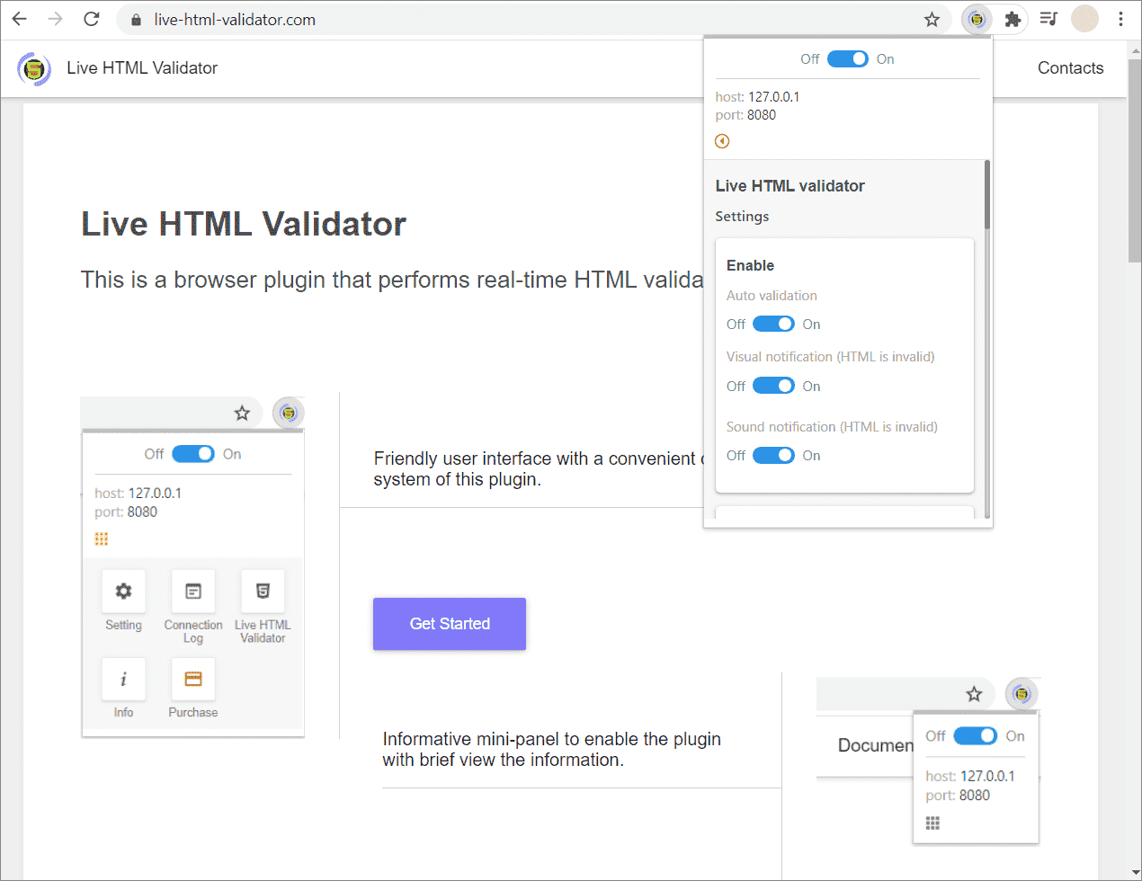This screenshot has width=1142, height=881.
Task: Click the 'Informative mini-panel' description text
Action: (x=551, y=750)
